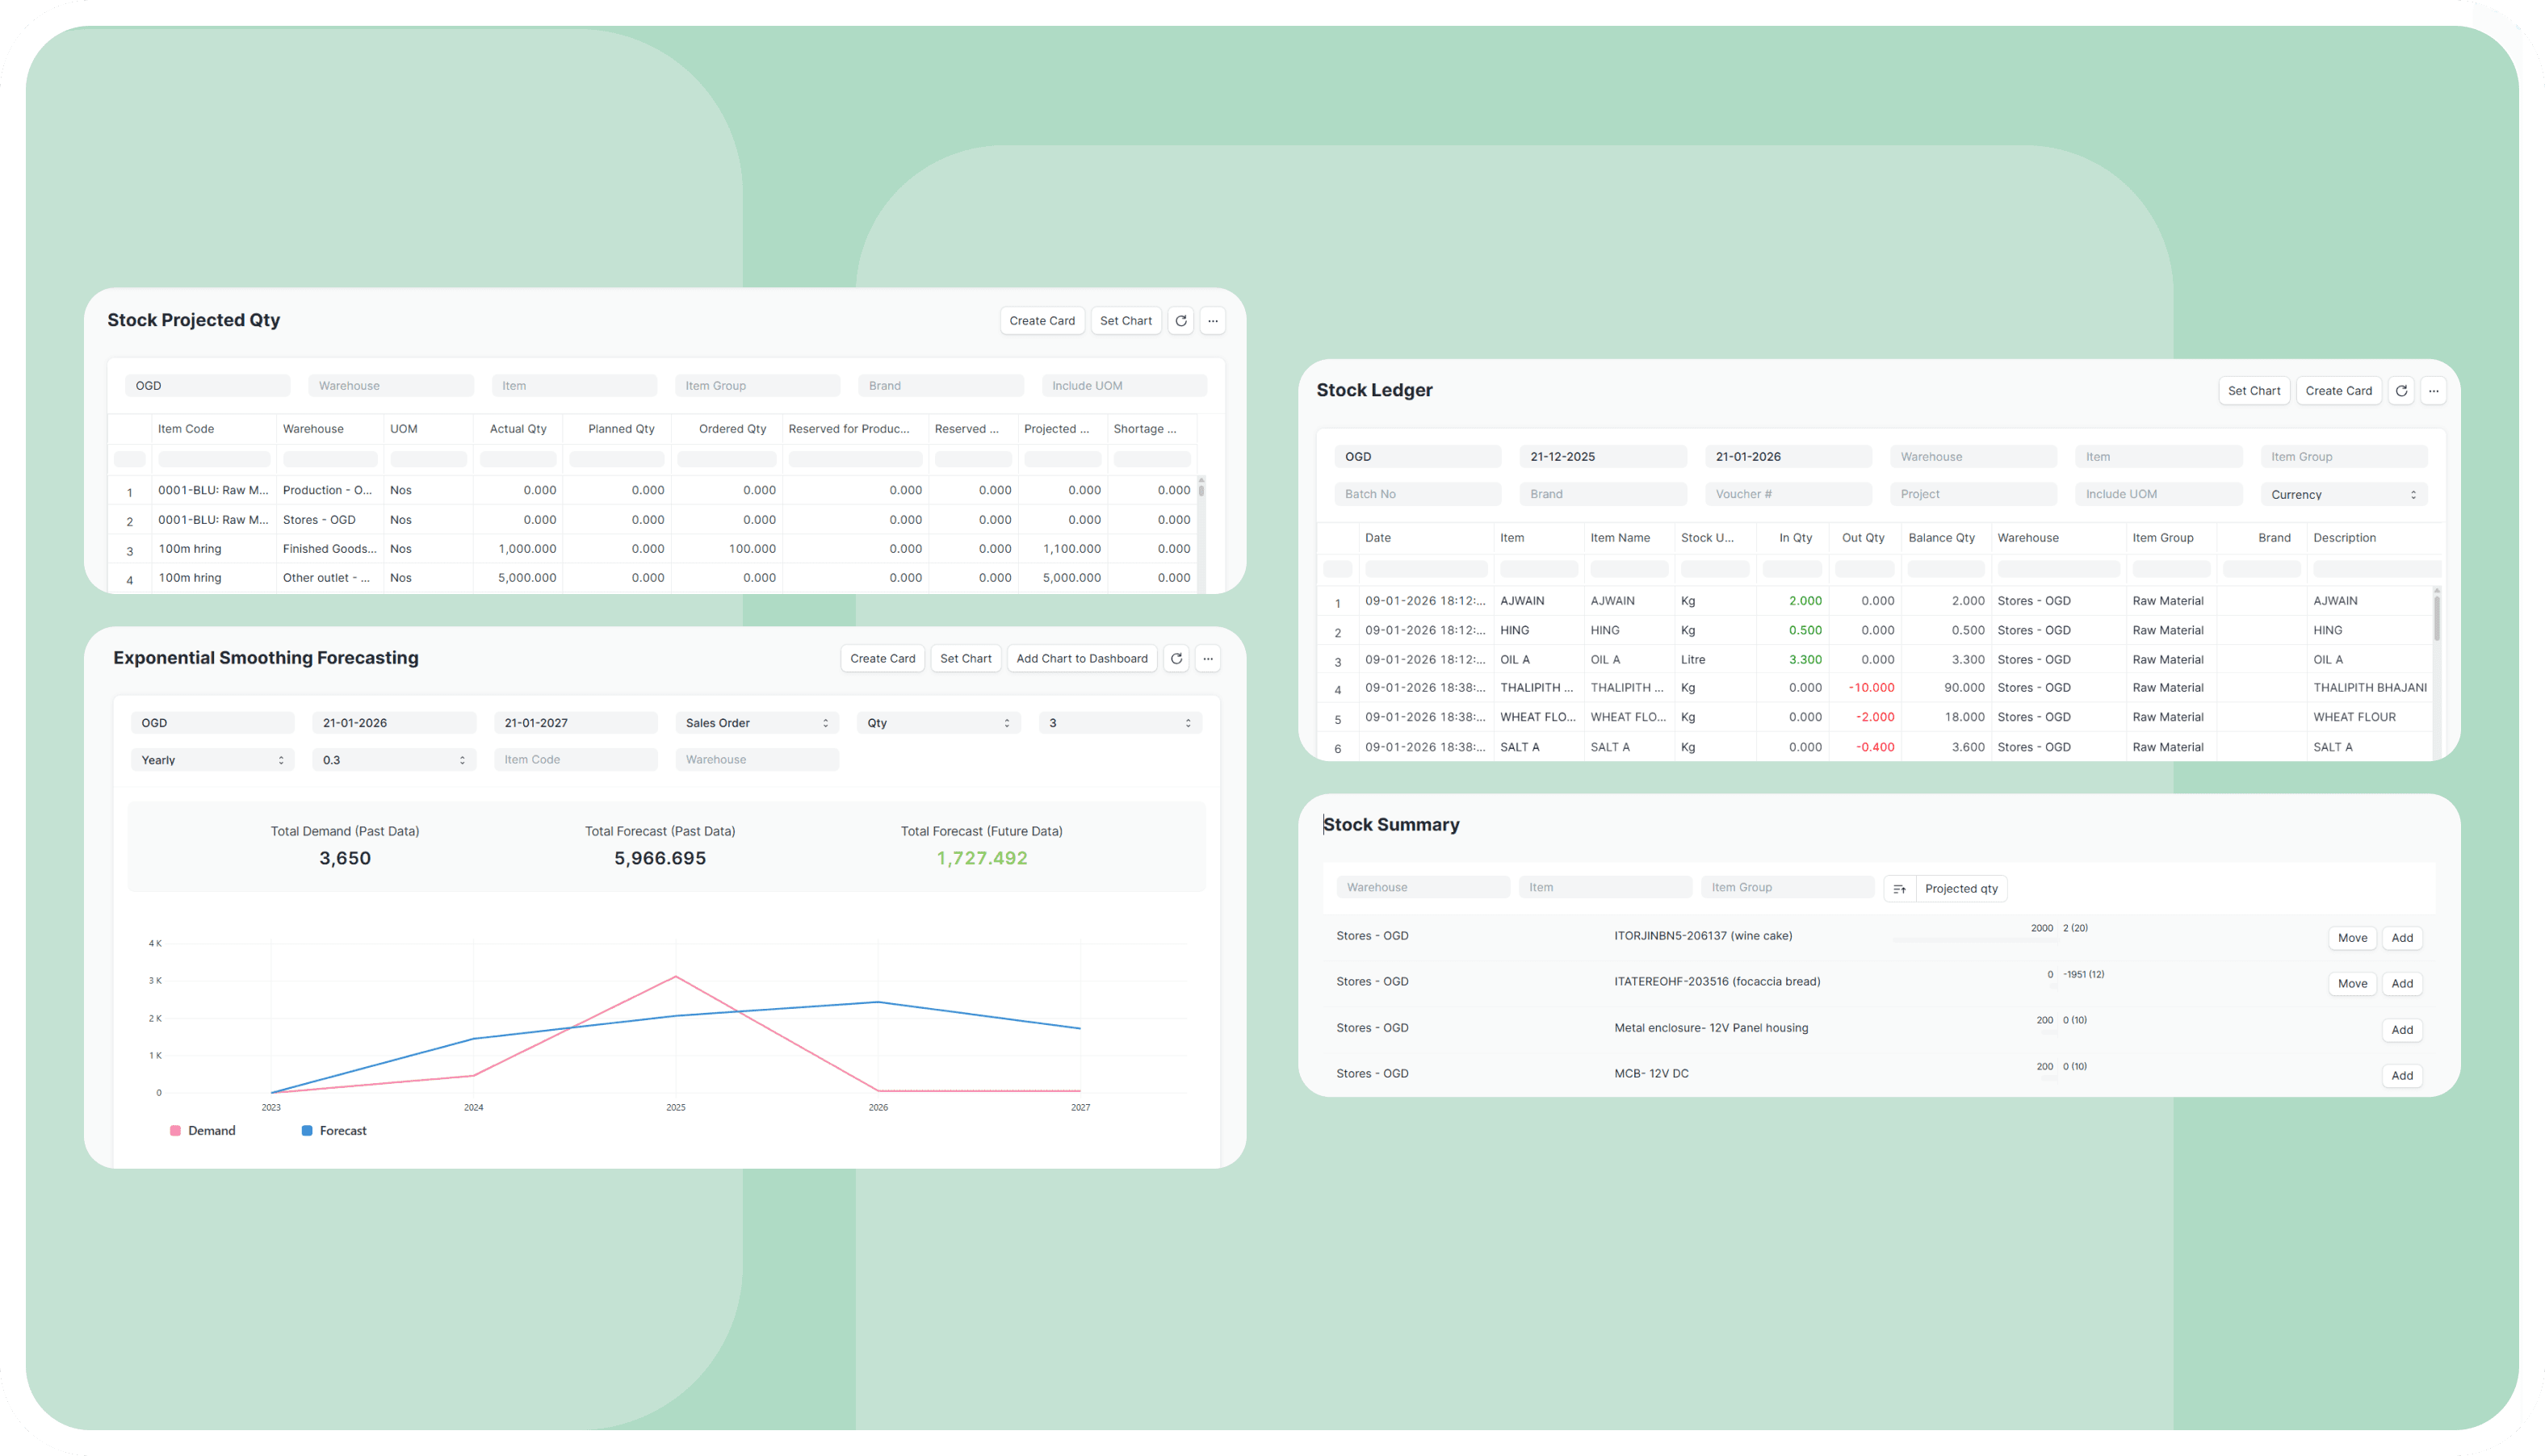Image resolution: width=2545 pixels, height=1456 pixels.
Task: Click the Batch No filter field in Stock Ledger
Action: coord(1418,493)
